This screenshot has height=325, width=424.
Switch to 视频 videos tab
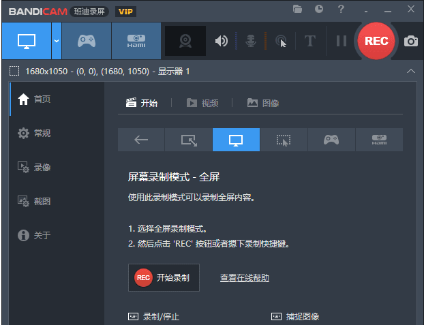(202, 103)
